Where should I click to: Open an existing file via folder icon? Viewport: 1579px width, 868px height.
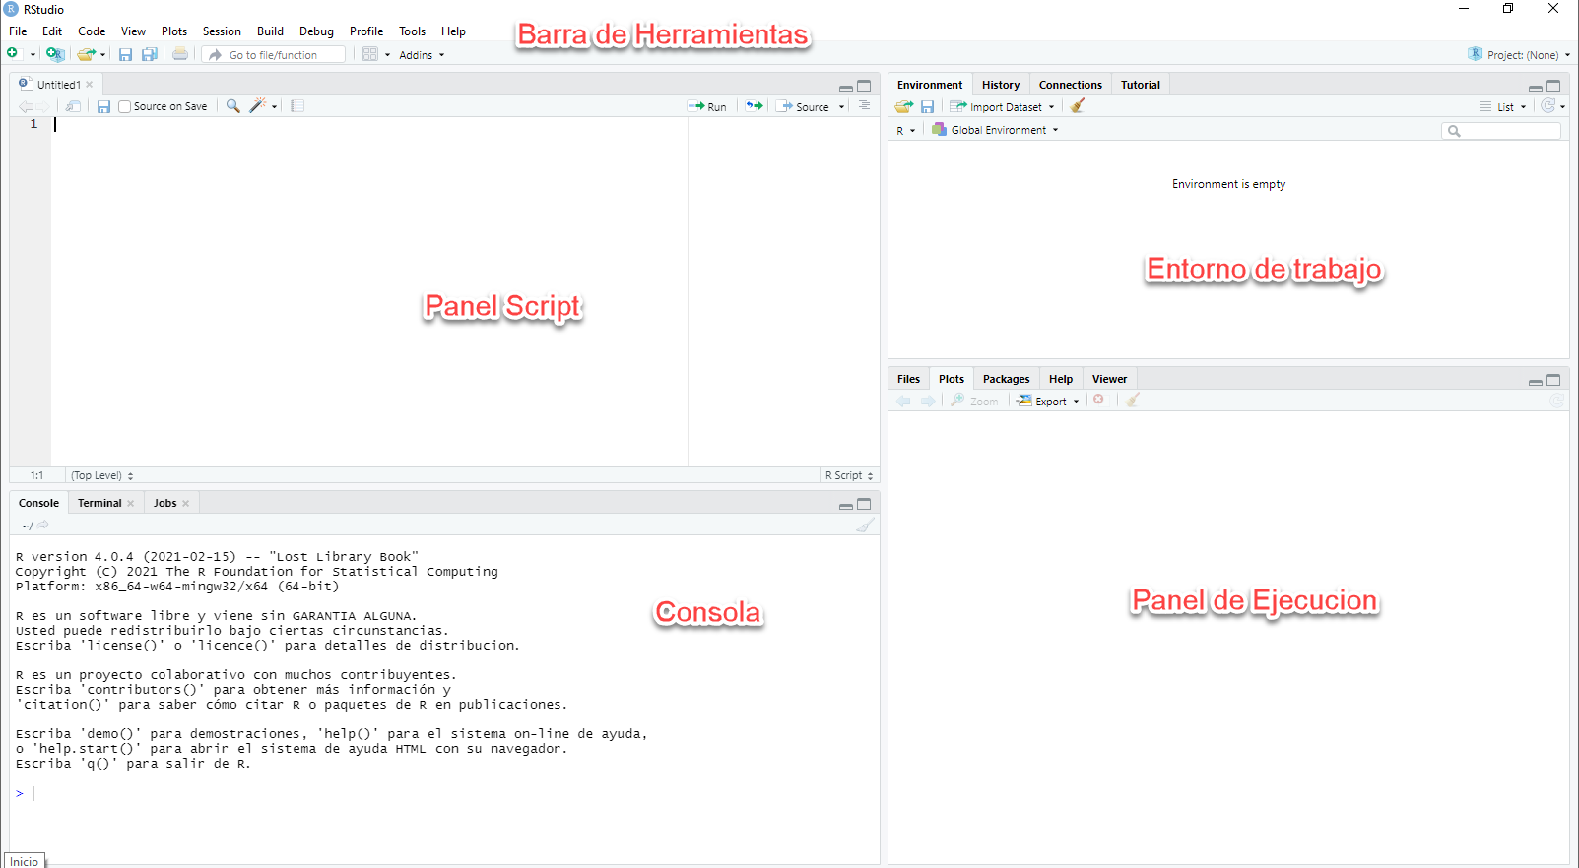[86, 55]
